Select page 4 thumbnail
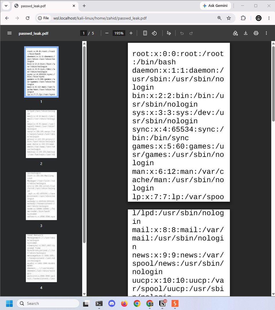275x310 pixels. (41, 258)
